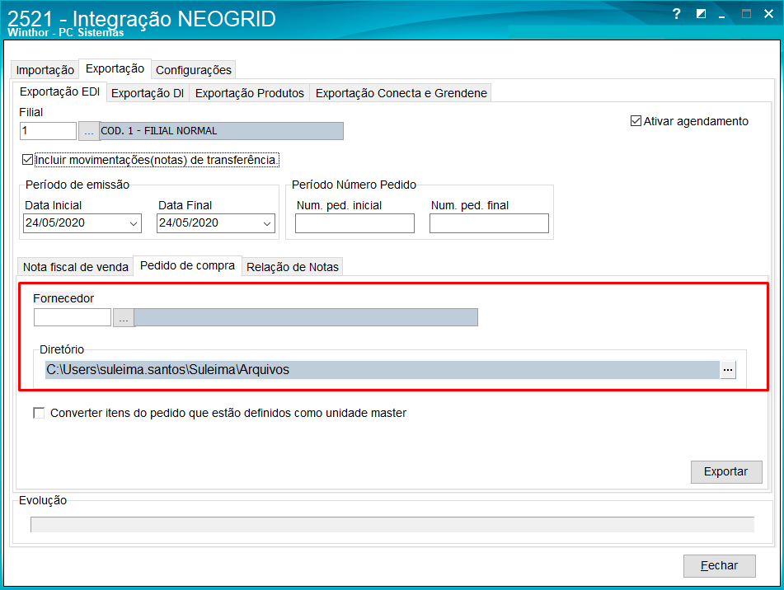Toggle Incluir movimentações(notas) de transferência checkbox

27,160
